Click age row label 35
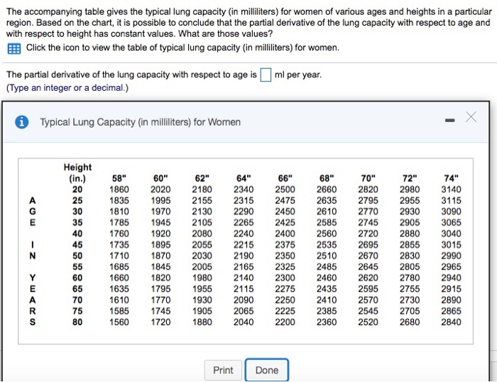Image resolution: width=497 pixels, height=382 pixels. [x=77, y=222]
